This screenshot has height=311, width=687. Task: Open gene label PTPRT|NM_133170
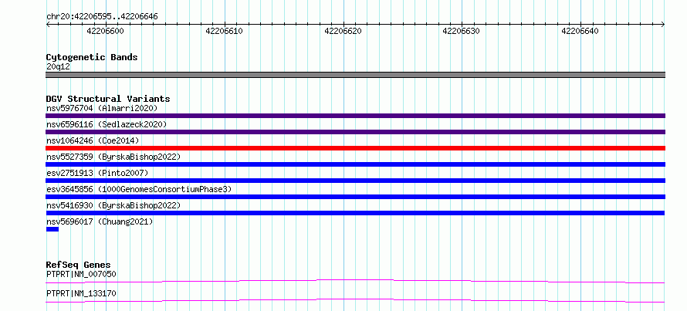tap(81, 293)
